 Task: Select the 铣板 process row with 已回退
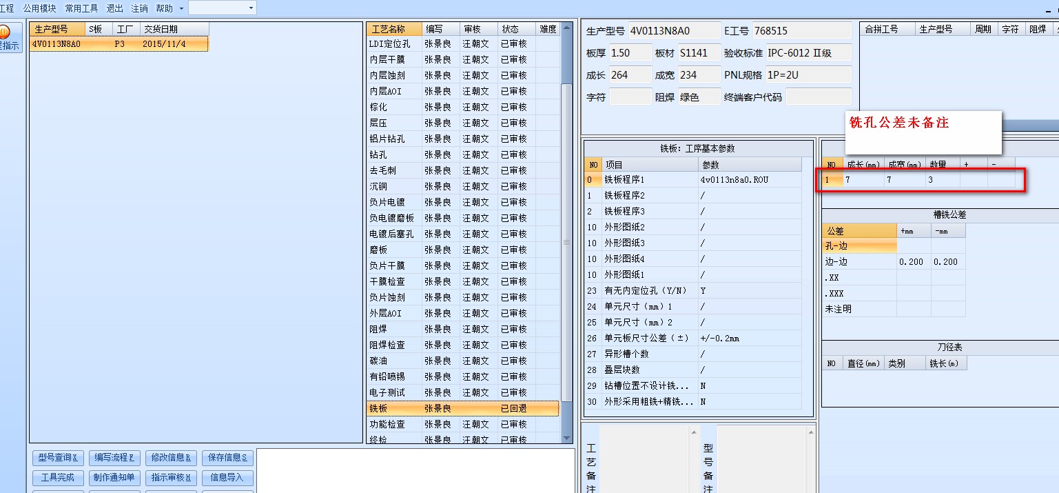(463, 408)
